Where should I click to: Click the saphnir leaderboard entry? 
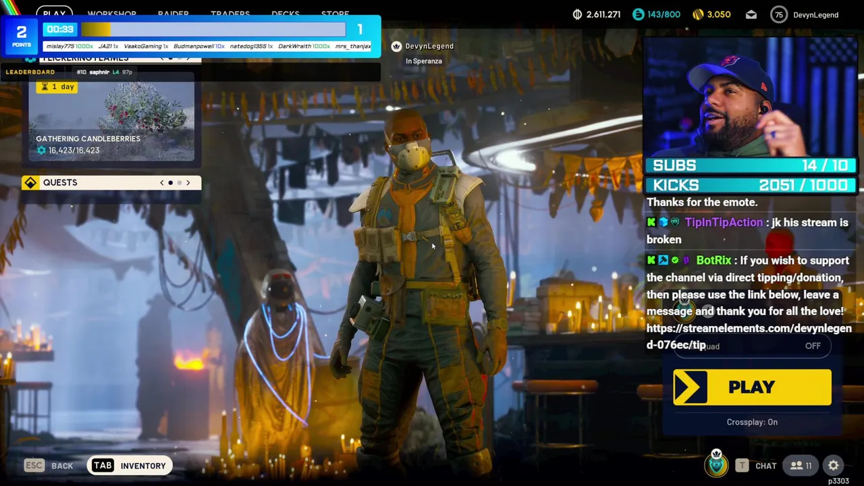coord(105,72)
